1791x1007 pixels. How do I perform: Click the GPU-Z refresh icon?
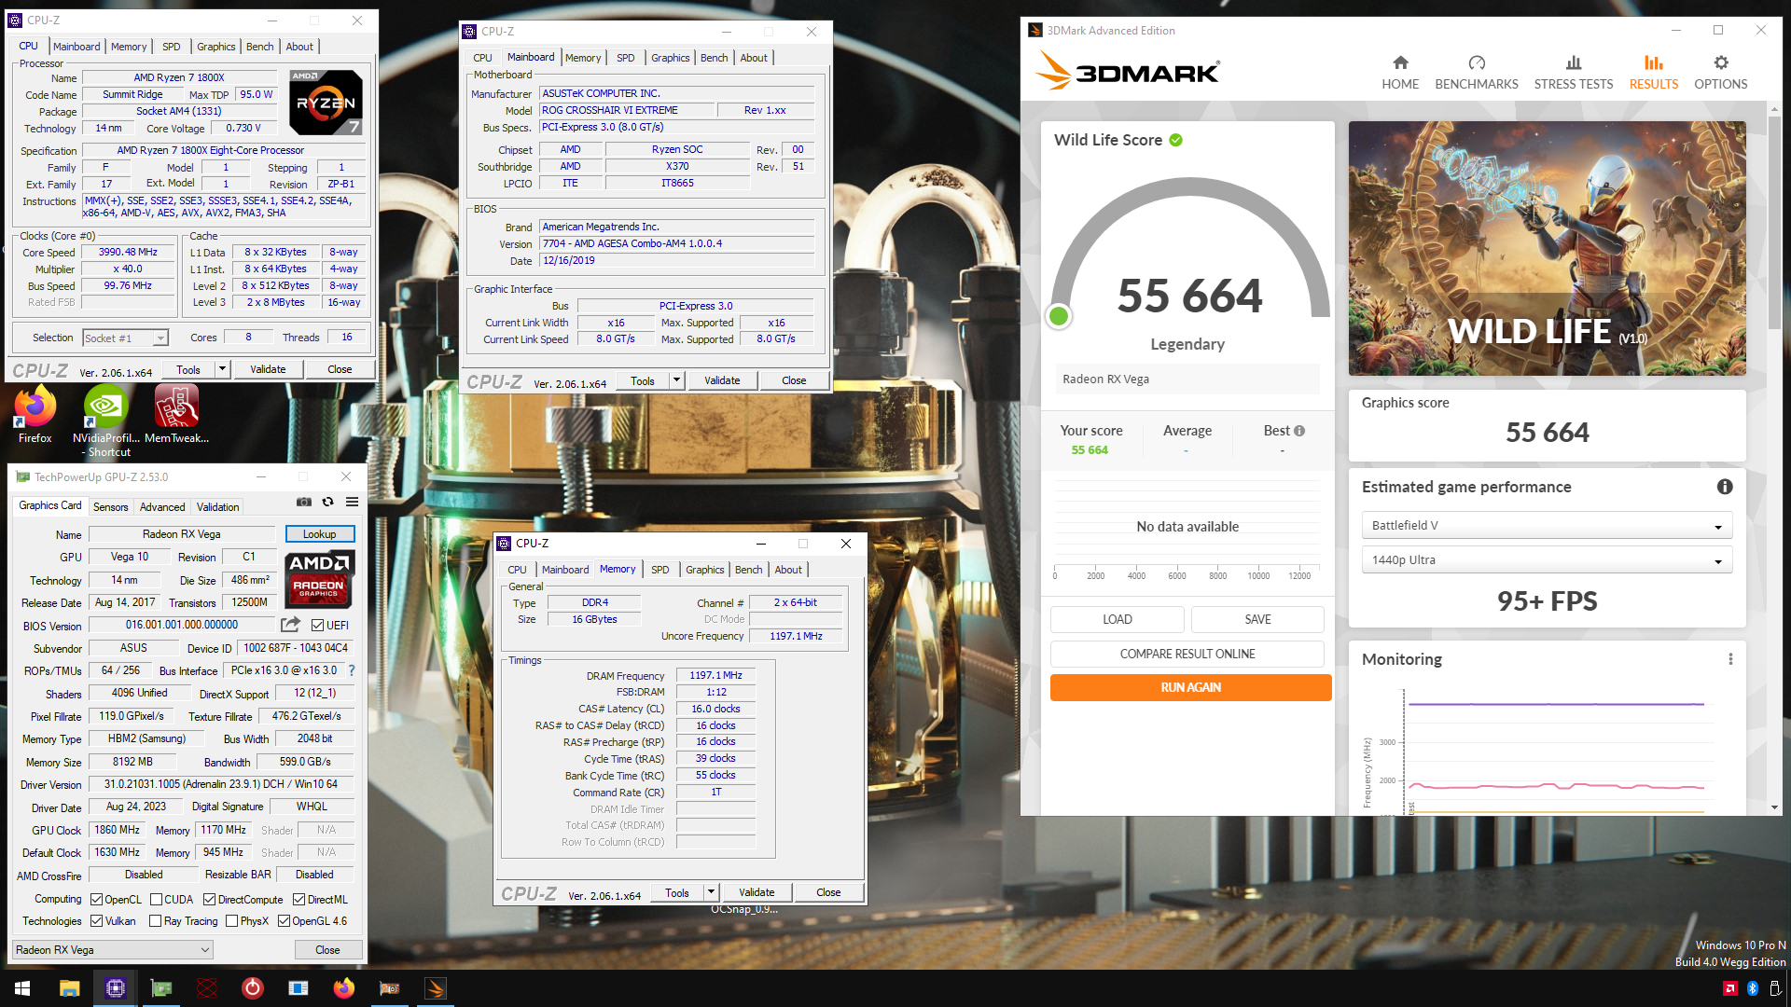pyautogui.click(x=327, y=502)
